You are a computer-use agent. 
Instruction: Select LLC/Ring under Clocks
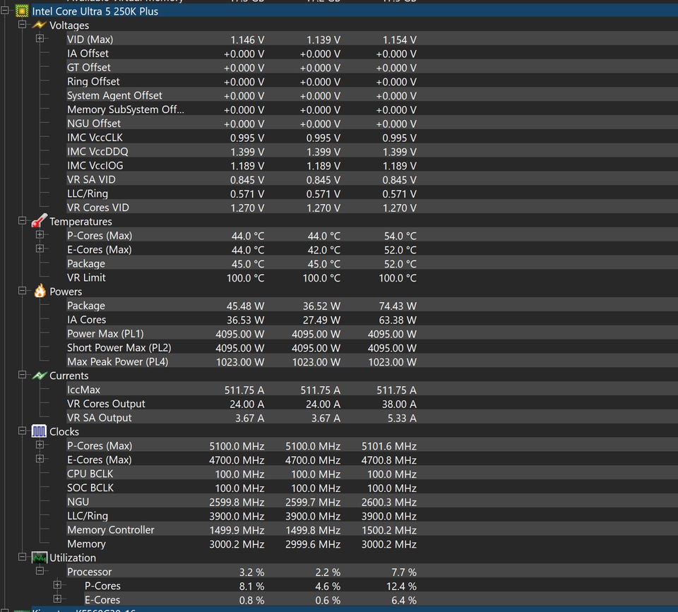tap(372, 515)
